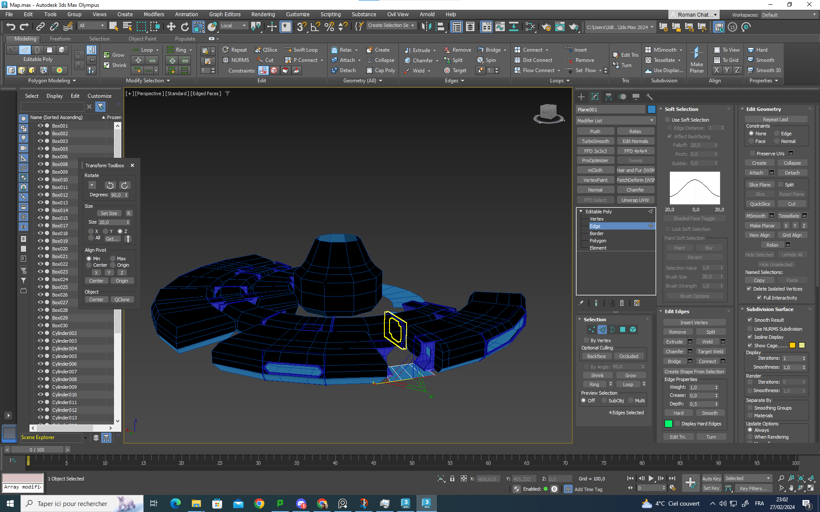Select Border sub-object icon in Selection rollout
Screen dimensions: 820x512
pyautogui.click(x=612, y=329)
